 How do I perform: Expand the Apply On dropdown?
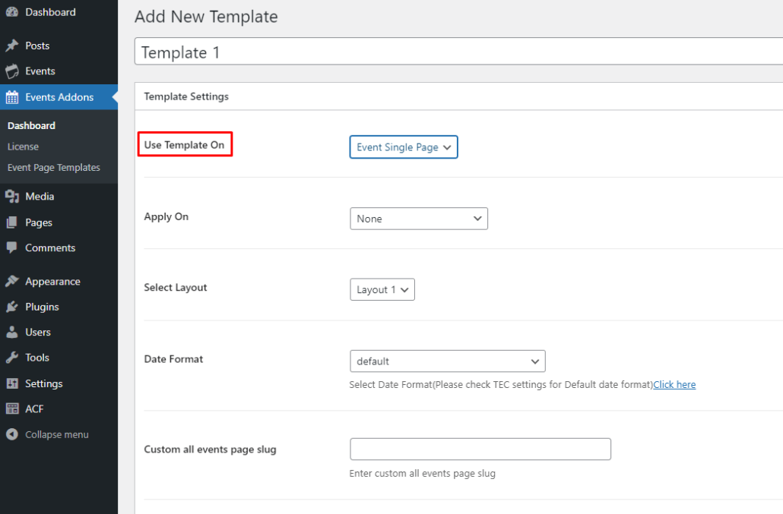click(419, 219)
